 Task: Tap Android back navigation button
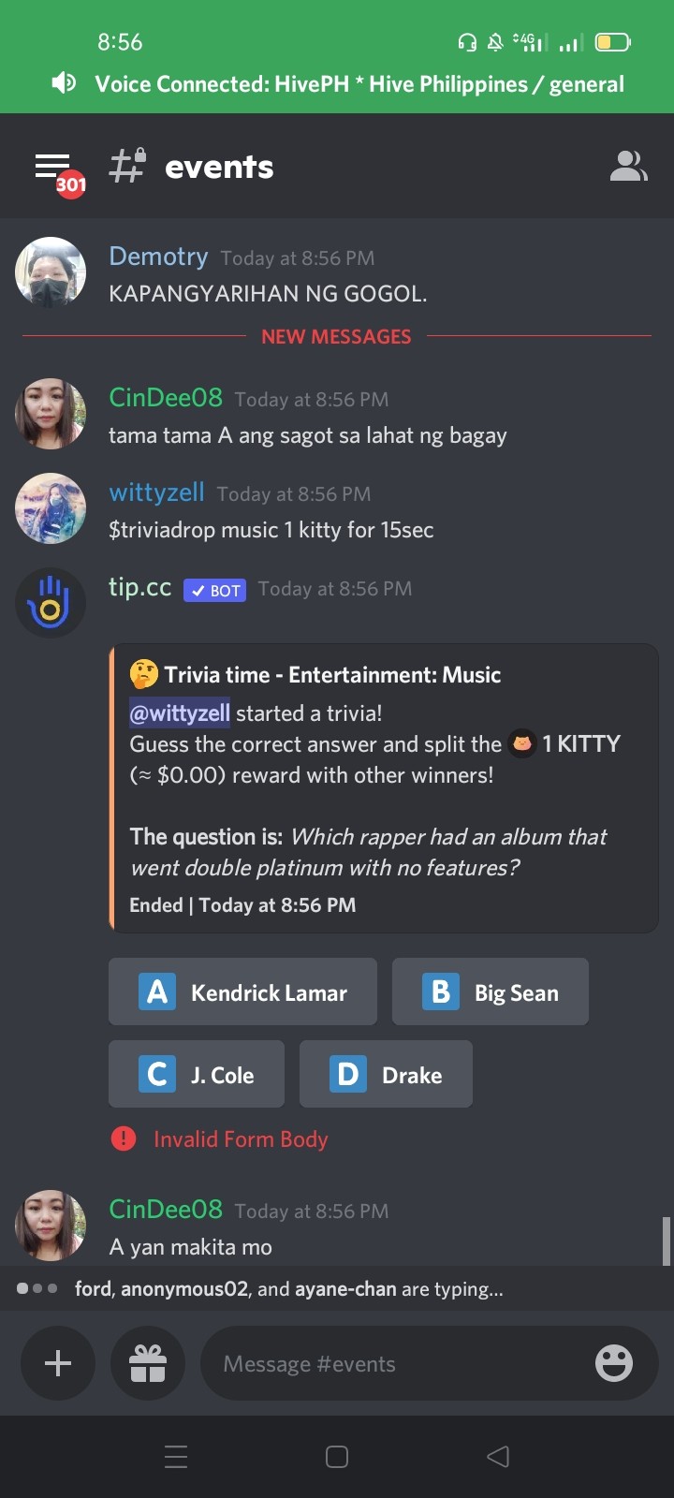coord(498,1456)
